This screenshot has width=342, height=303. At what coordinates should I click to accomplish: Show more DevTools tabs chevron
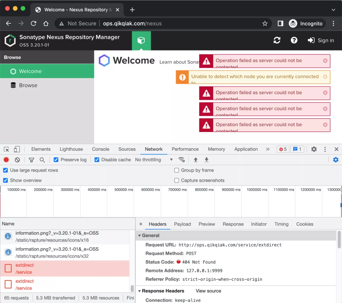pyautogui.click(x=268, y=149)
